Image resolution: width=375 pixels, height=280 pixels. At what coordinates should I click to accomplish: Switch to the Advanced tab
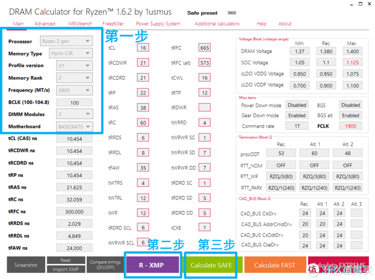[x=45, y=24]
